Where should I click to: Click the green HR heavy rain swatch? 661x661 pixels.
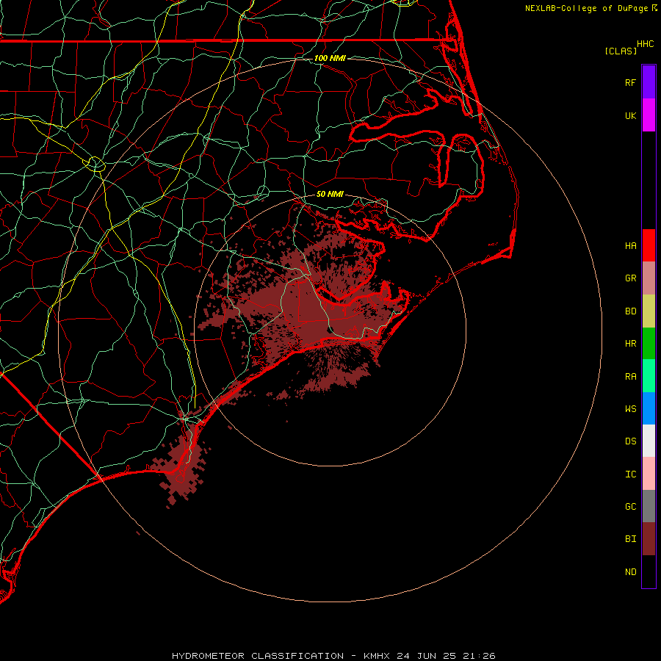click(x=649, y=343)
